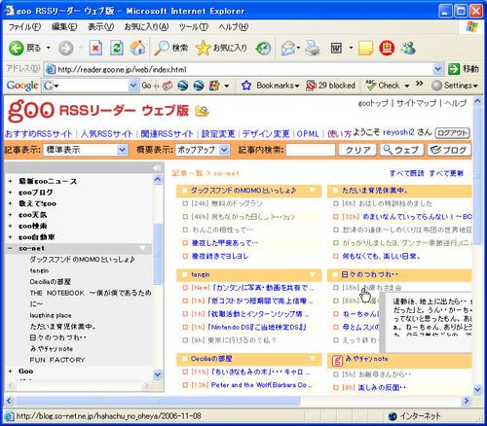Refresh the page with the green arrows icon
The image size is (487, 426).
(x=117, y=48)
